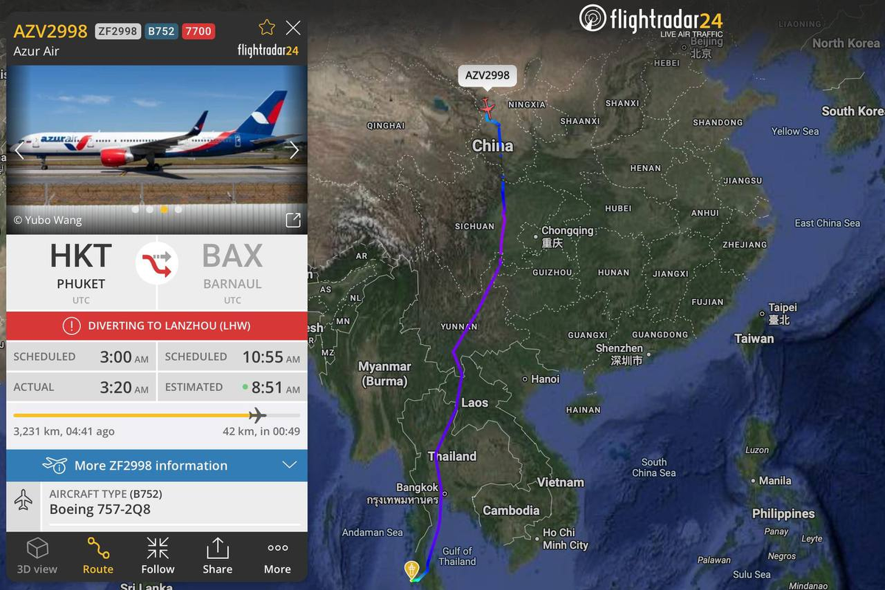Add flight to favorites with star icon
Image resolution: width=885 pixels, height=590 pixels.
point(267,28)
